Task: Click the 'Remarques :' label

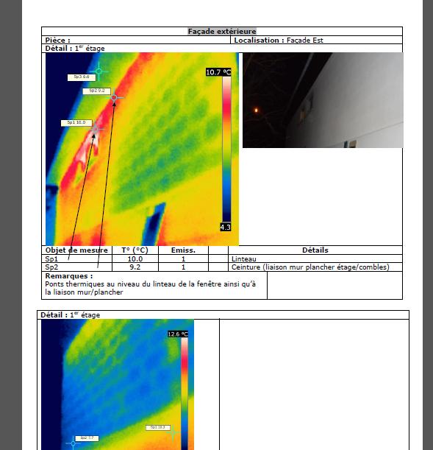Action: (69, 276)
